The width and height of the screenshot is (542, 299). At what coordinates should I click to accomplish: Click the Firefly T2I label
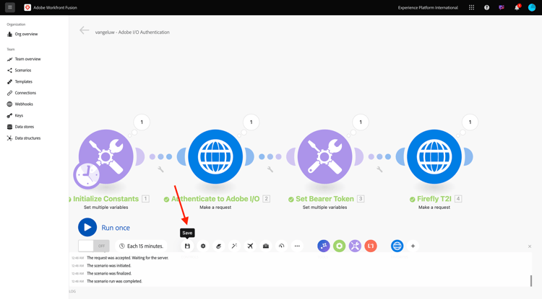pyautogui.click(x=434, y=199)
